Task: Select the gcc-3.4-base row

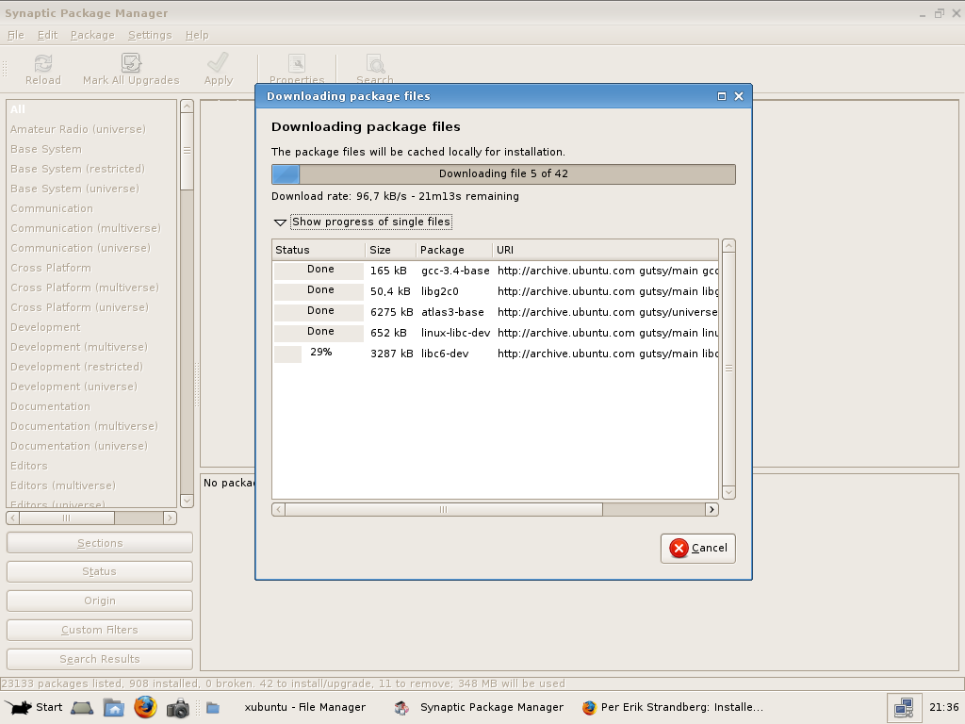Action: pos(496,271)
